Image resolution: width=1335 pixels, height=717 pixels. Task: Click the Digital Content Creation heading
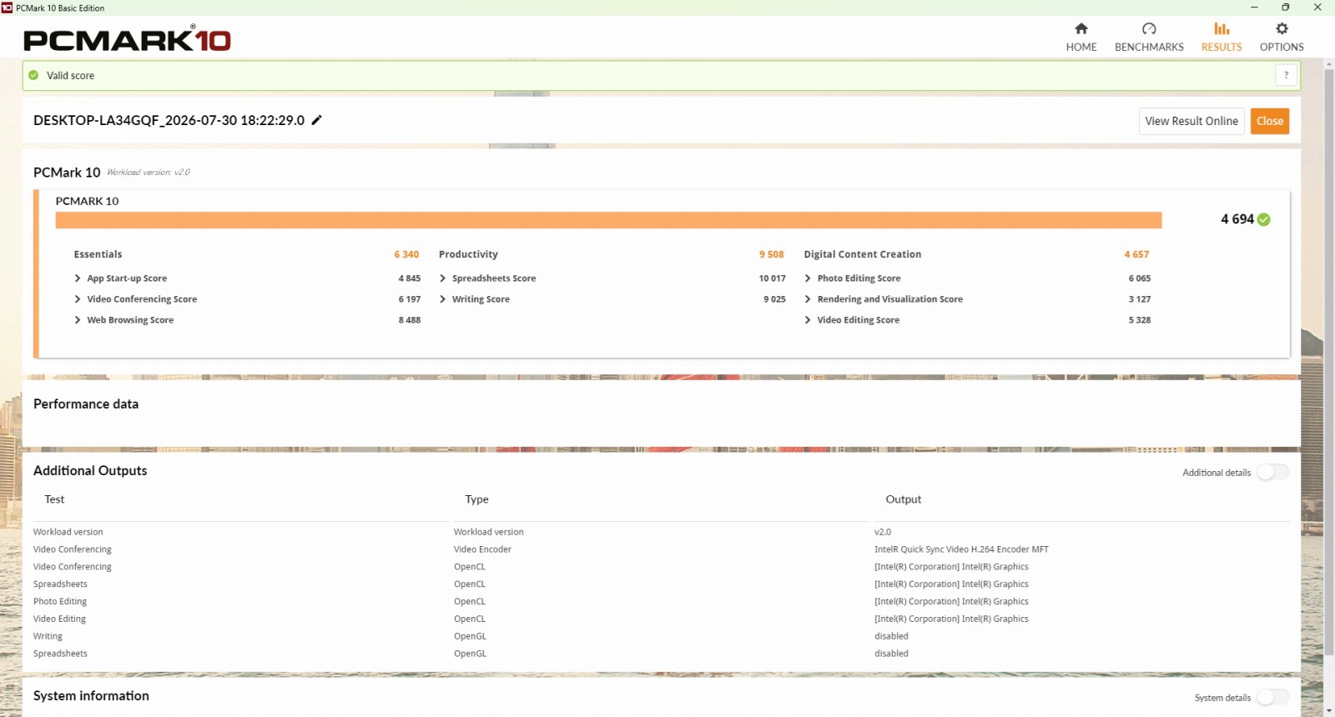[863, 254]
